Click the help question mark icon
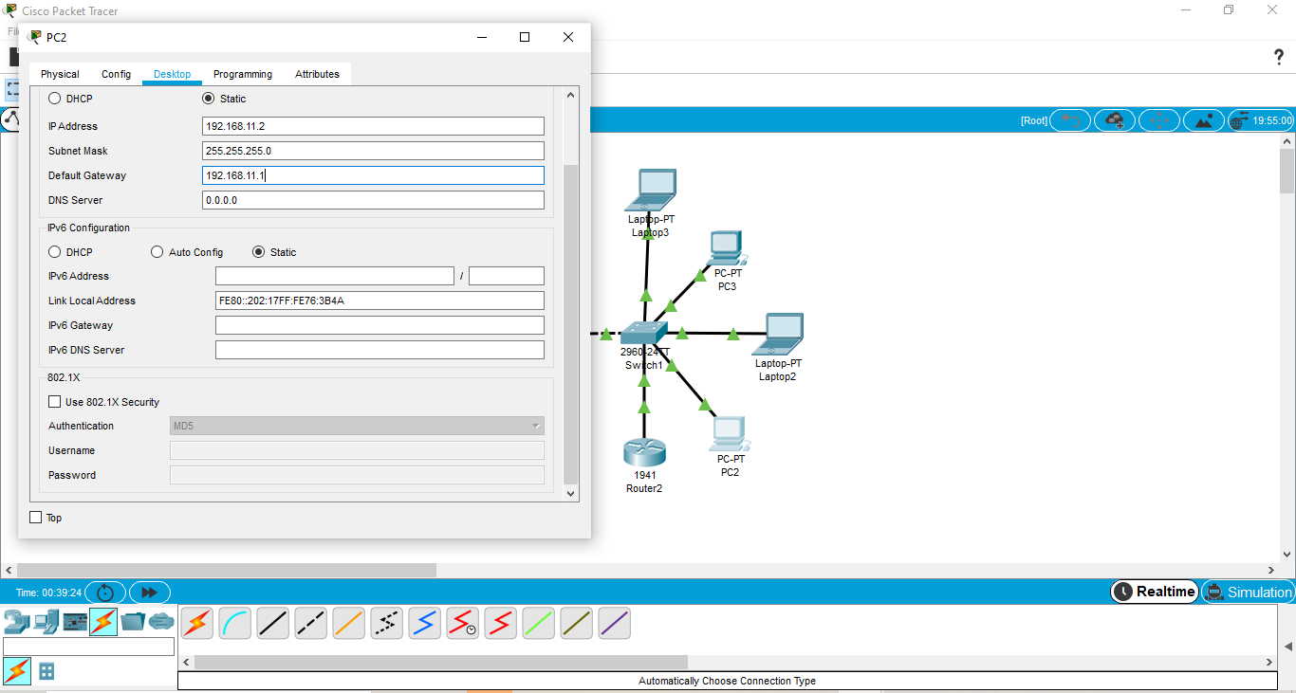Image resolution: width=1296 pixels, height=693 pixels. click(1278, 58)
